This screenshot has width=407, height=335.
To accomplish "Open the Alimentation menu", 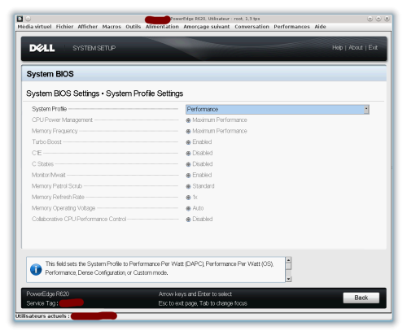I will (x=162, y=27).
